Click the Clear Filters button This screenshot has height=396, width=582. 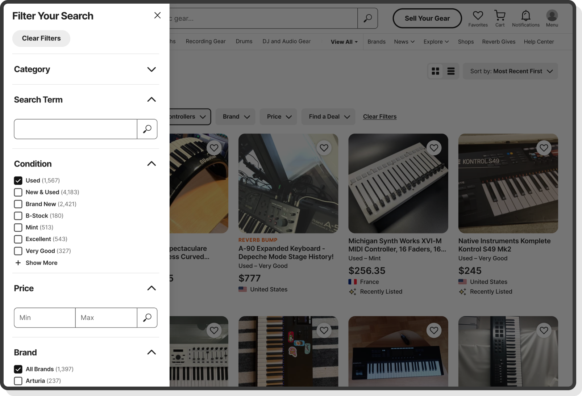pos(41,38)
